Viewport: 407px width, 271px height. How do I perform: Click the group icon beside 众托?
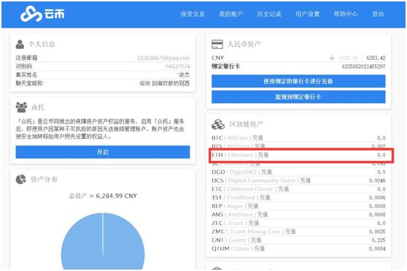point(21,107)
